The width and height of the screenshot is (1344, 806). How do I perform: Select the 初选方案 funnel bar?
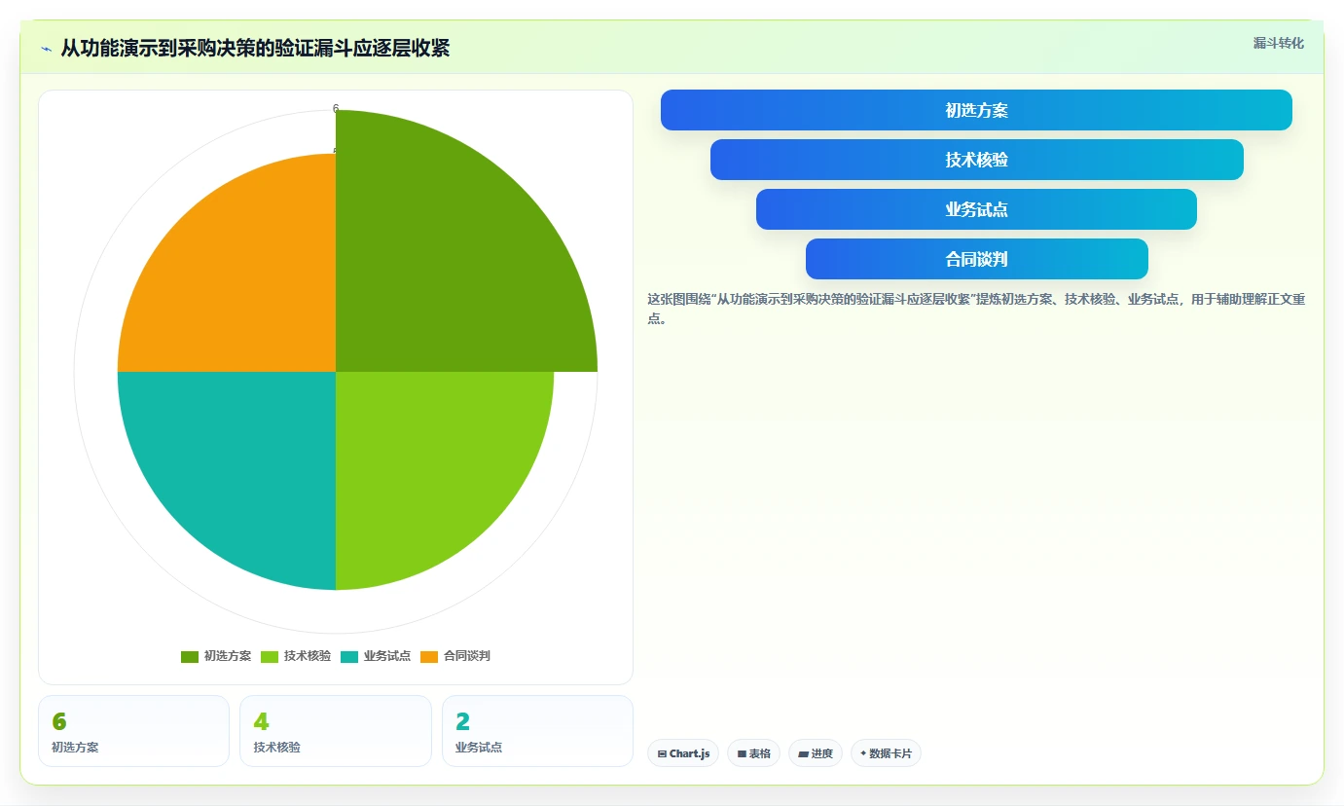pyautogui.click(x=976, y=110)
